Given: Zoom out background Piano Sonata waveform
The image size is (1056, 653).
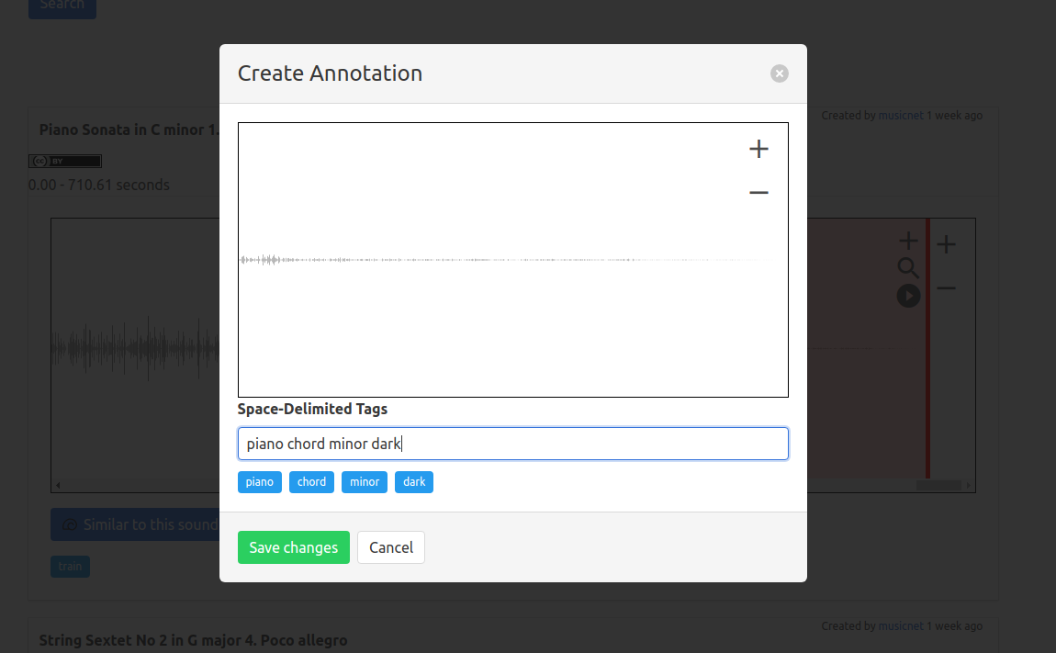Looking at the screenshot, I should pos(946,288).
